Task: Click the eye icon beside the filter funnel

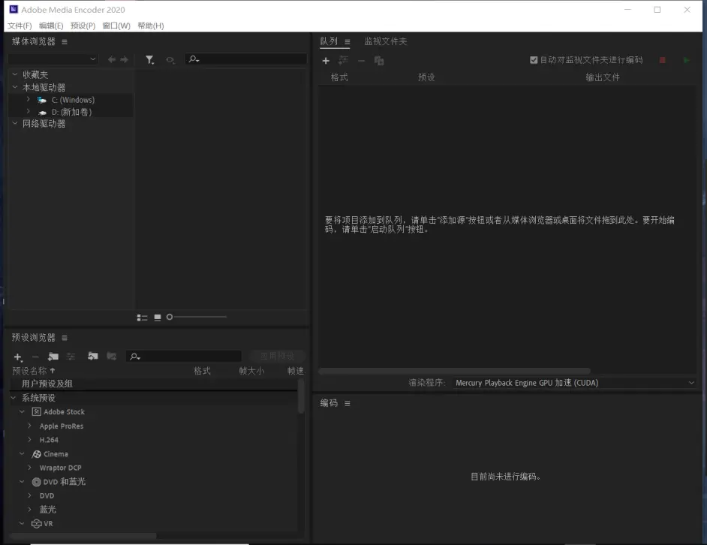Action: pos(170,59)
